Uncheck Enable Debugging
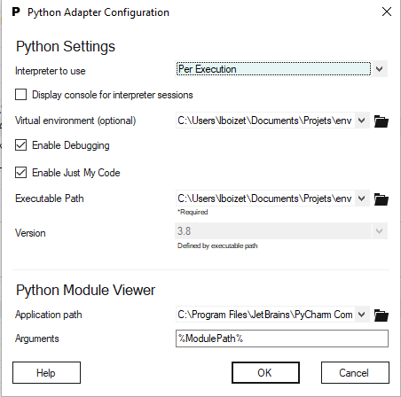The width and height of the screenshot is (401, 397). coord(20,145)
